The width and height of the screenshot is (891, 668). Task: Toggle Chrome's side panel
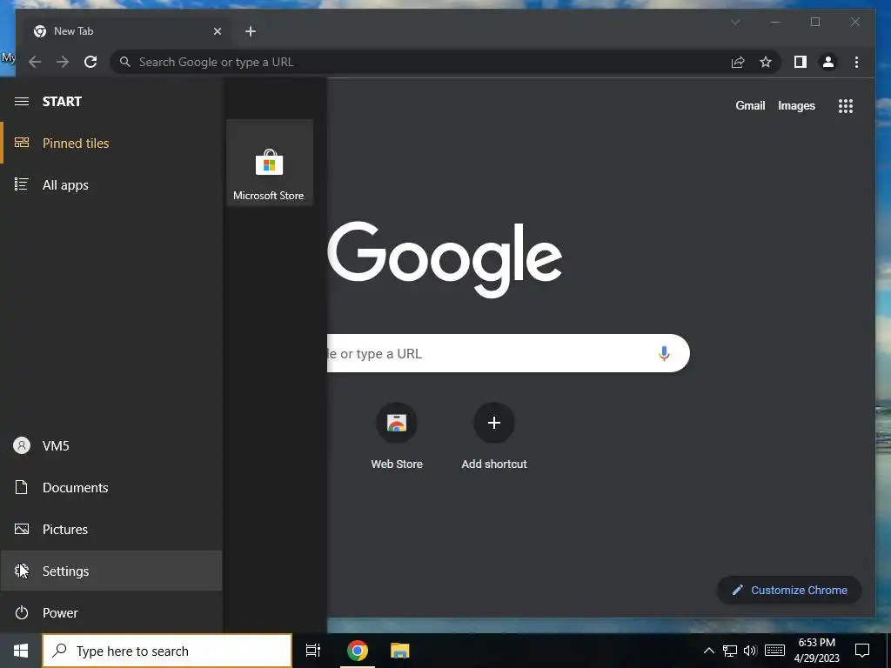click(x=801, y=62)
